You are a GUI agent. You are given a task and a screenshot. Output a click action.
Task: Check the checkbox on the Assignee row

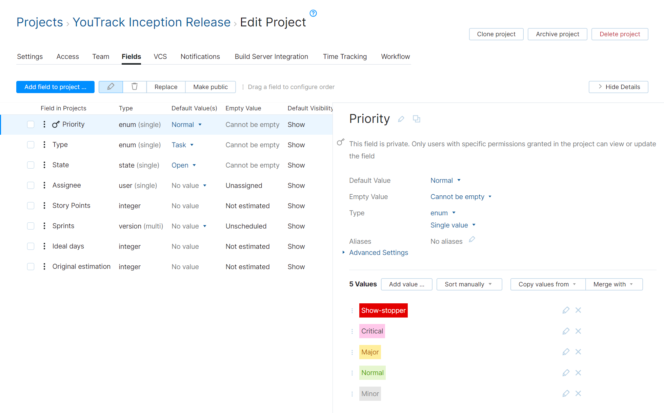[x=31, y=185]
